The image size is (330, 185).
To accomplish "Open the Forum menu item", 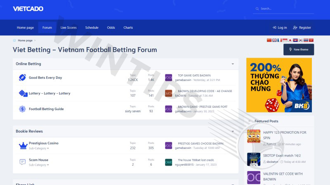I will (47, 28).
